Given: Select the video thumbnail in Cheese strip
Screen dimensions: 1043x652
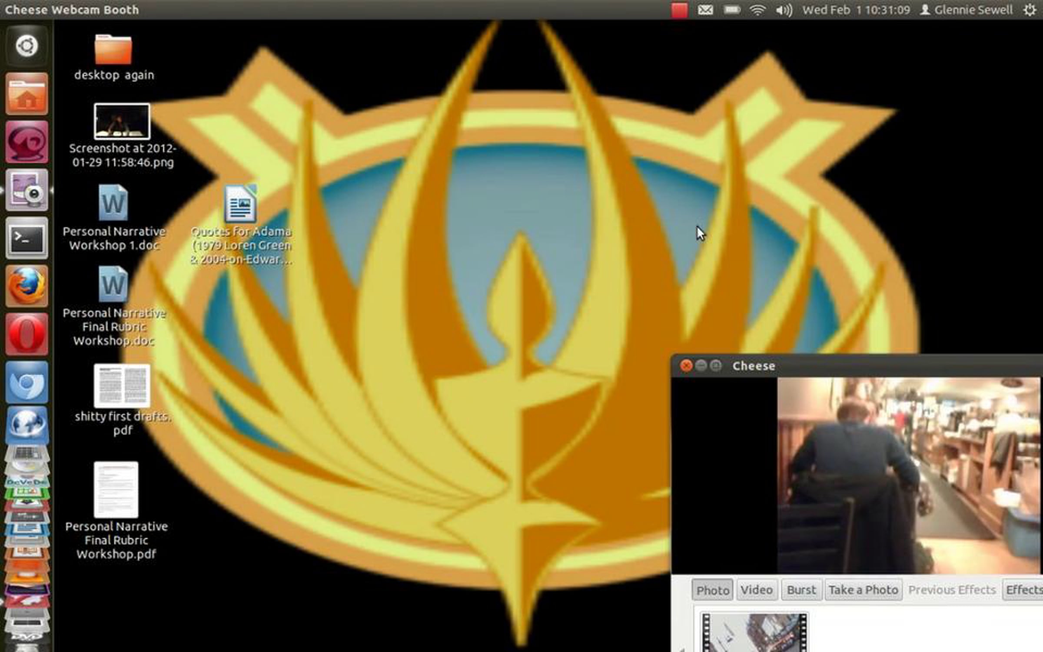Looking at the screenshot, I should click(x=754, y=632).
